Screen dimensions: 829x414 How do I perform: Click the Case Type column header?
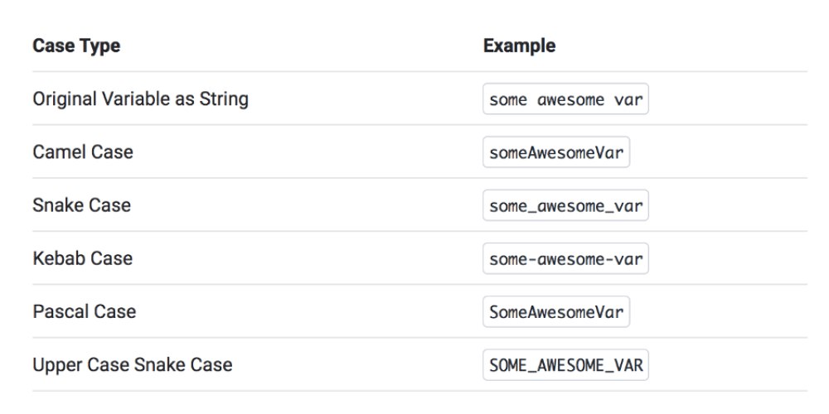[76, 46]
